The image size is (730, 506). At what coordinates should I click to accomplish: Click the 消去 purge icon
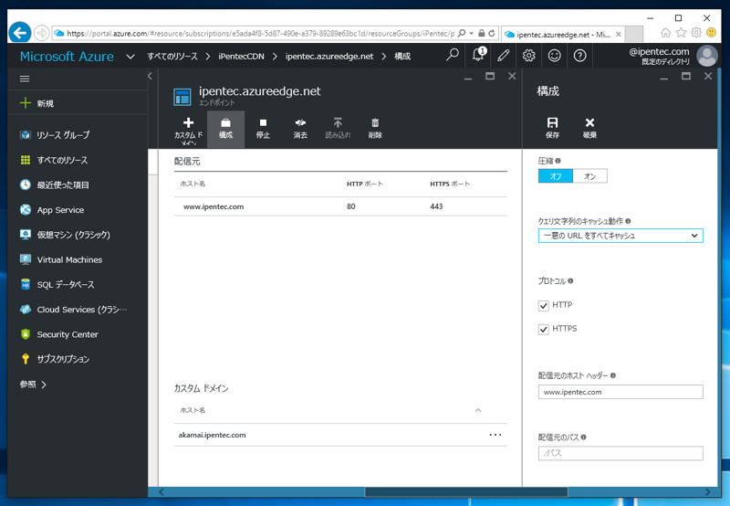[300, 123]
